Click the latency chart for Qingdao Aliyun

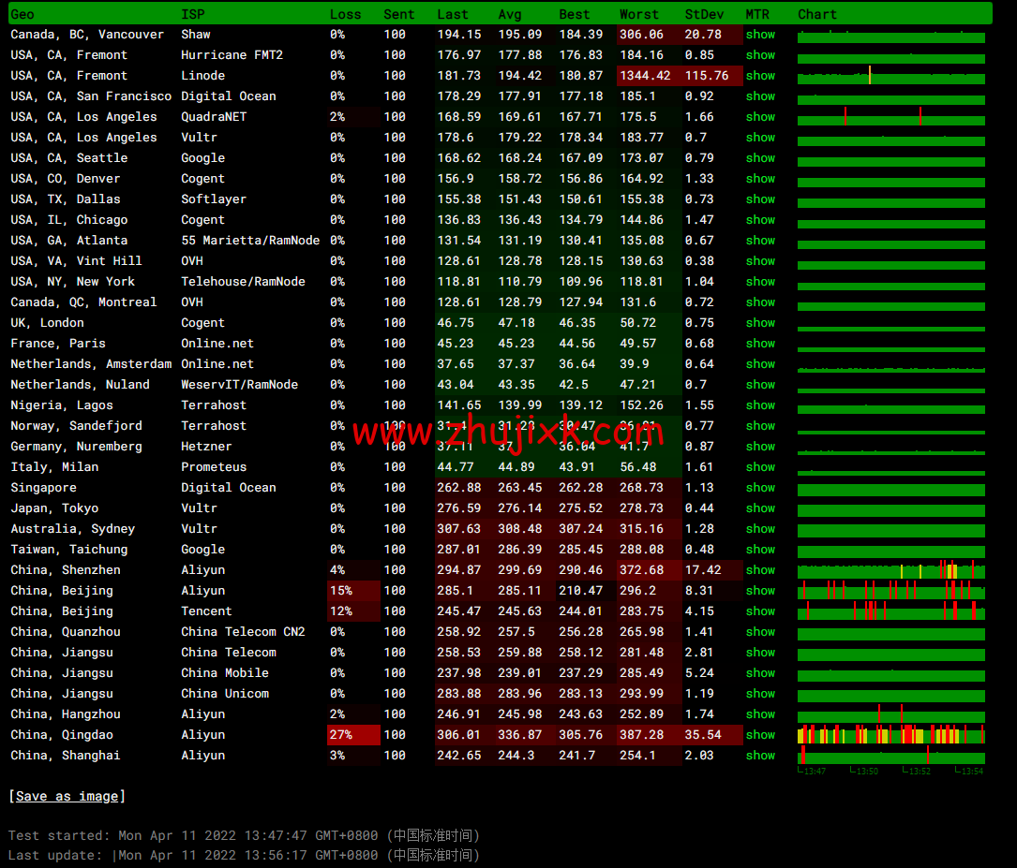[x=890, y=735]
